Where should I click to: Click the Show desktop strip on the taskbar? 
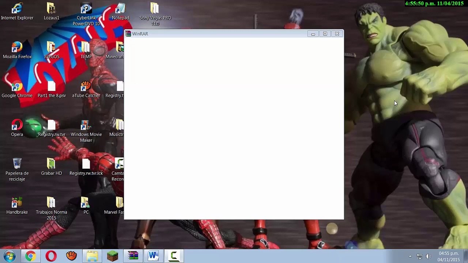[465, 256]
